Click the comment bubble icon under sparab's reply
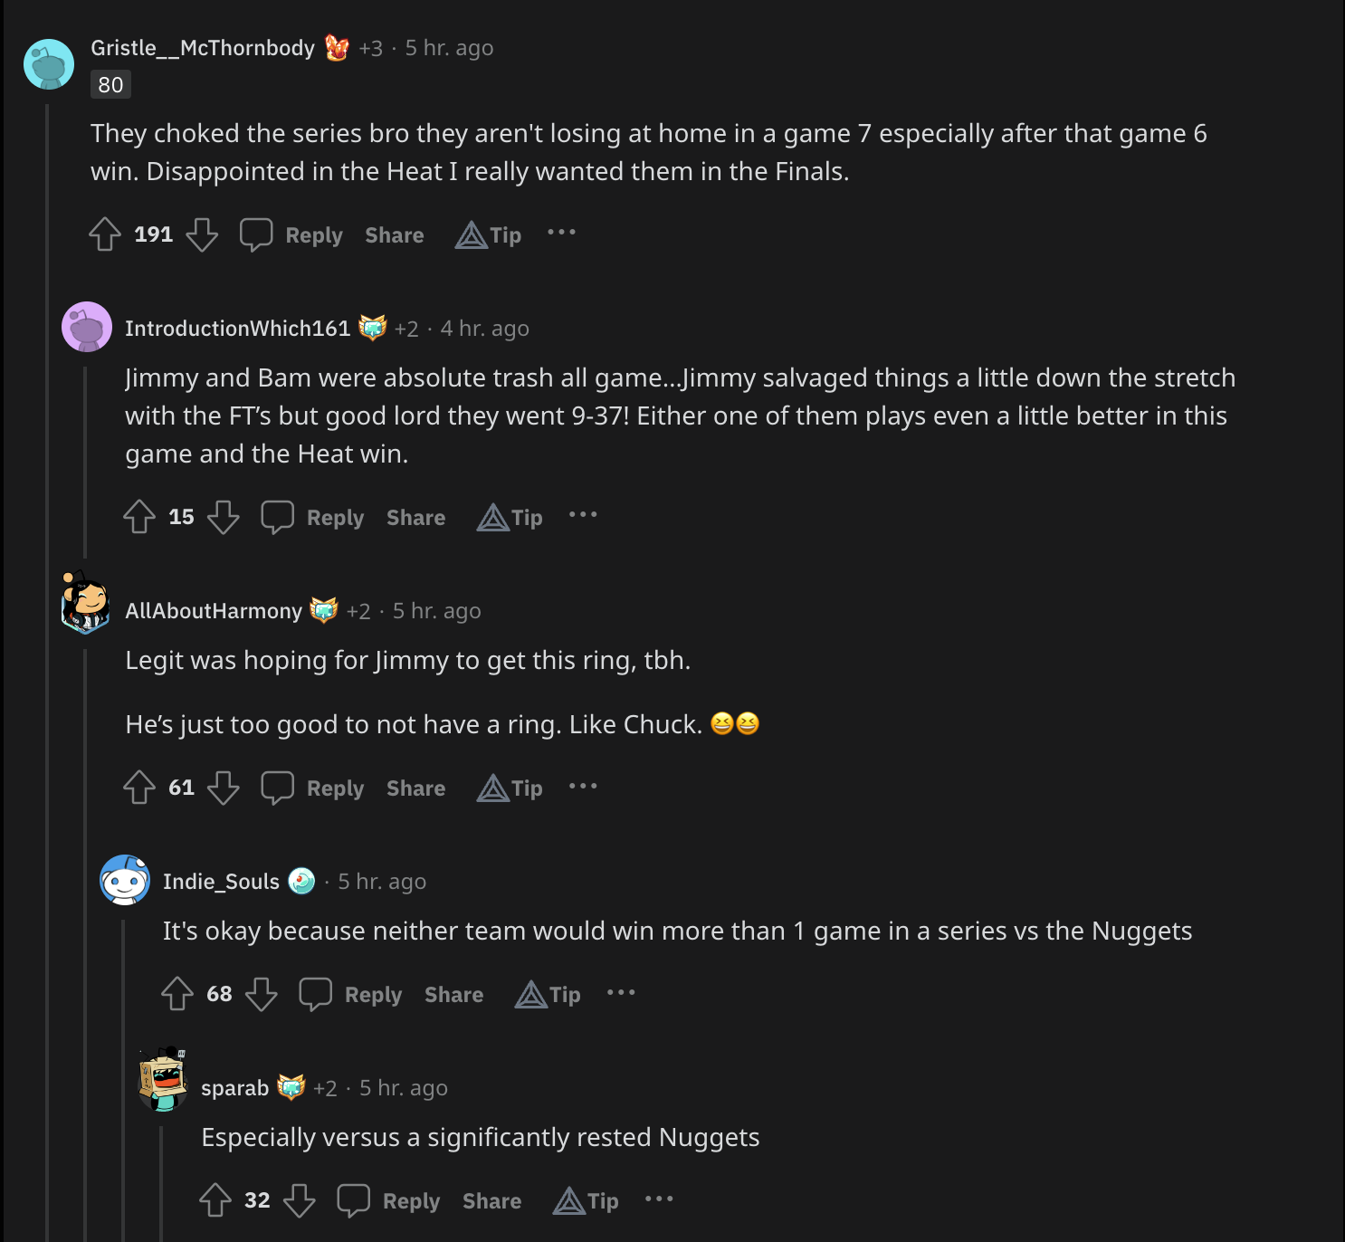The height and width of the screenshot is (1242, 1345). point(353,1200)
